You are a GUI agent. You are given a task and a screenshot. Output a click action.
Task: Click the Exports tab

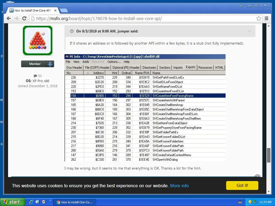pyautogui.click(x=190, y=67)
